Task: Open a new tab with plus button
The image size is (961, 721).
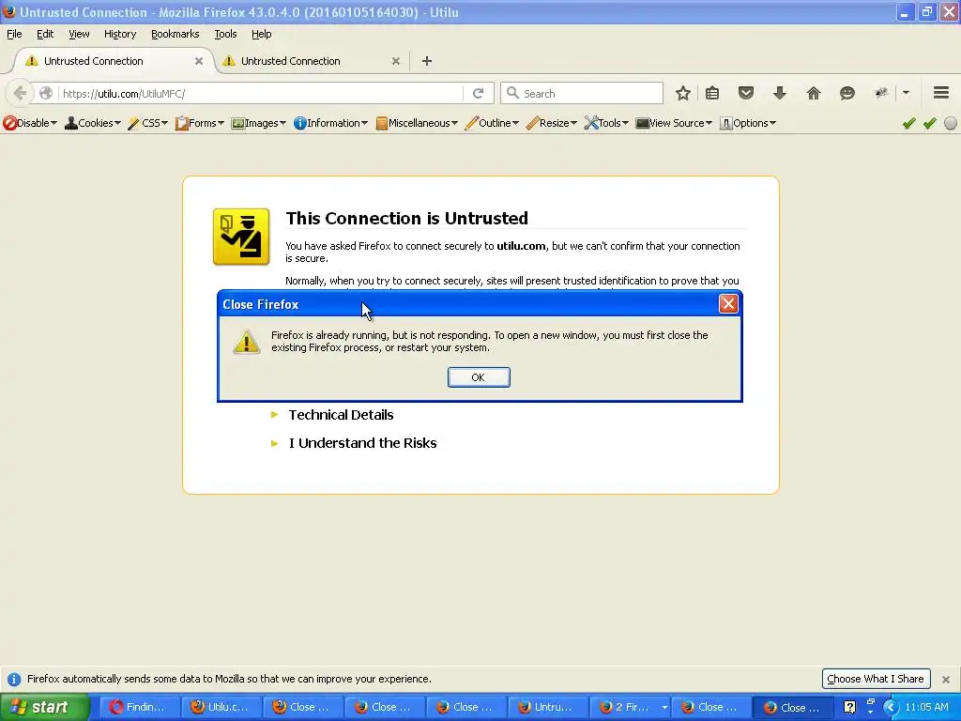Action: click(427, 61)
